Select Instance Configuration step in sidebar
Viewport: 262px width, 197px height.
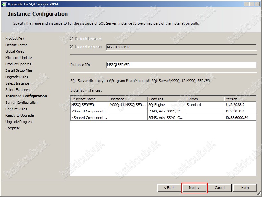[26, 96]
